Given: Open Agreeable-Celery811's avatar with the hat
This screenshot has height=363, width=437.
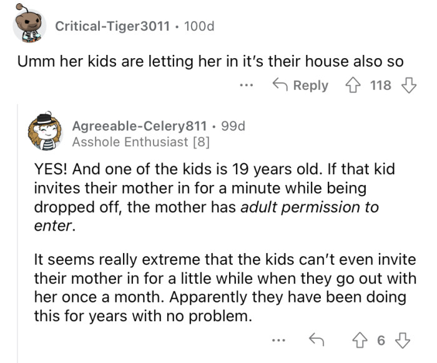Looking at the screenshot, I should click(49, 131).
